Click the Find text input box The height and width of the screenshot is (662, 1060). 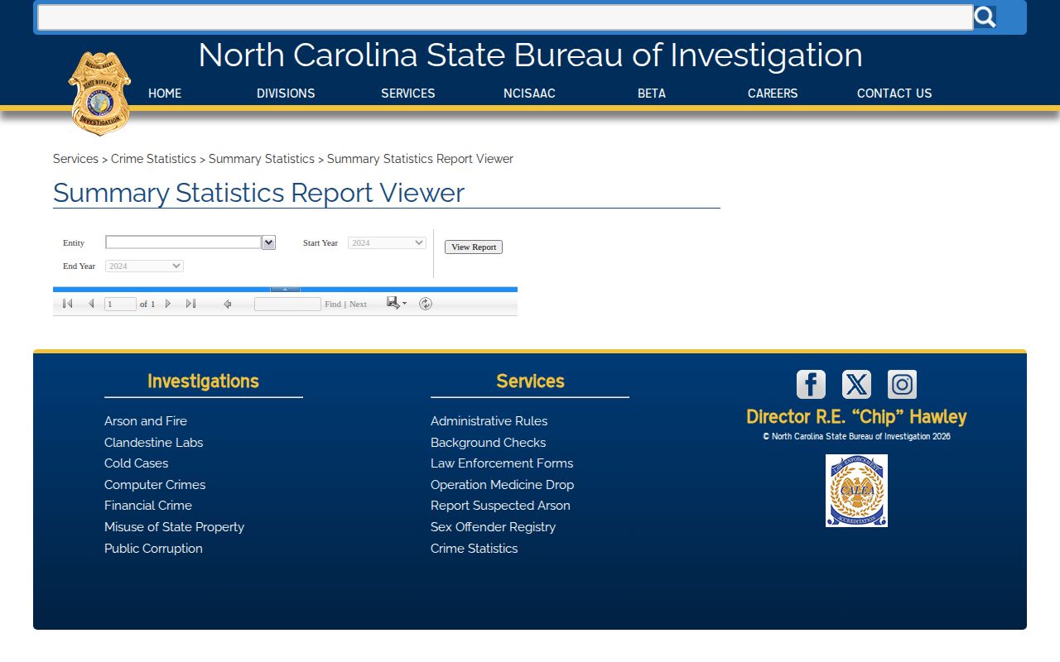tap(287, 304)
